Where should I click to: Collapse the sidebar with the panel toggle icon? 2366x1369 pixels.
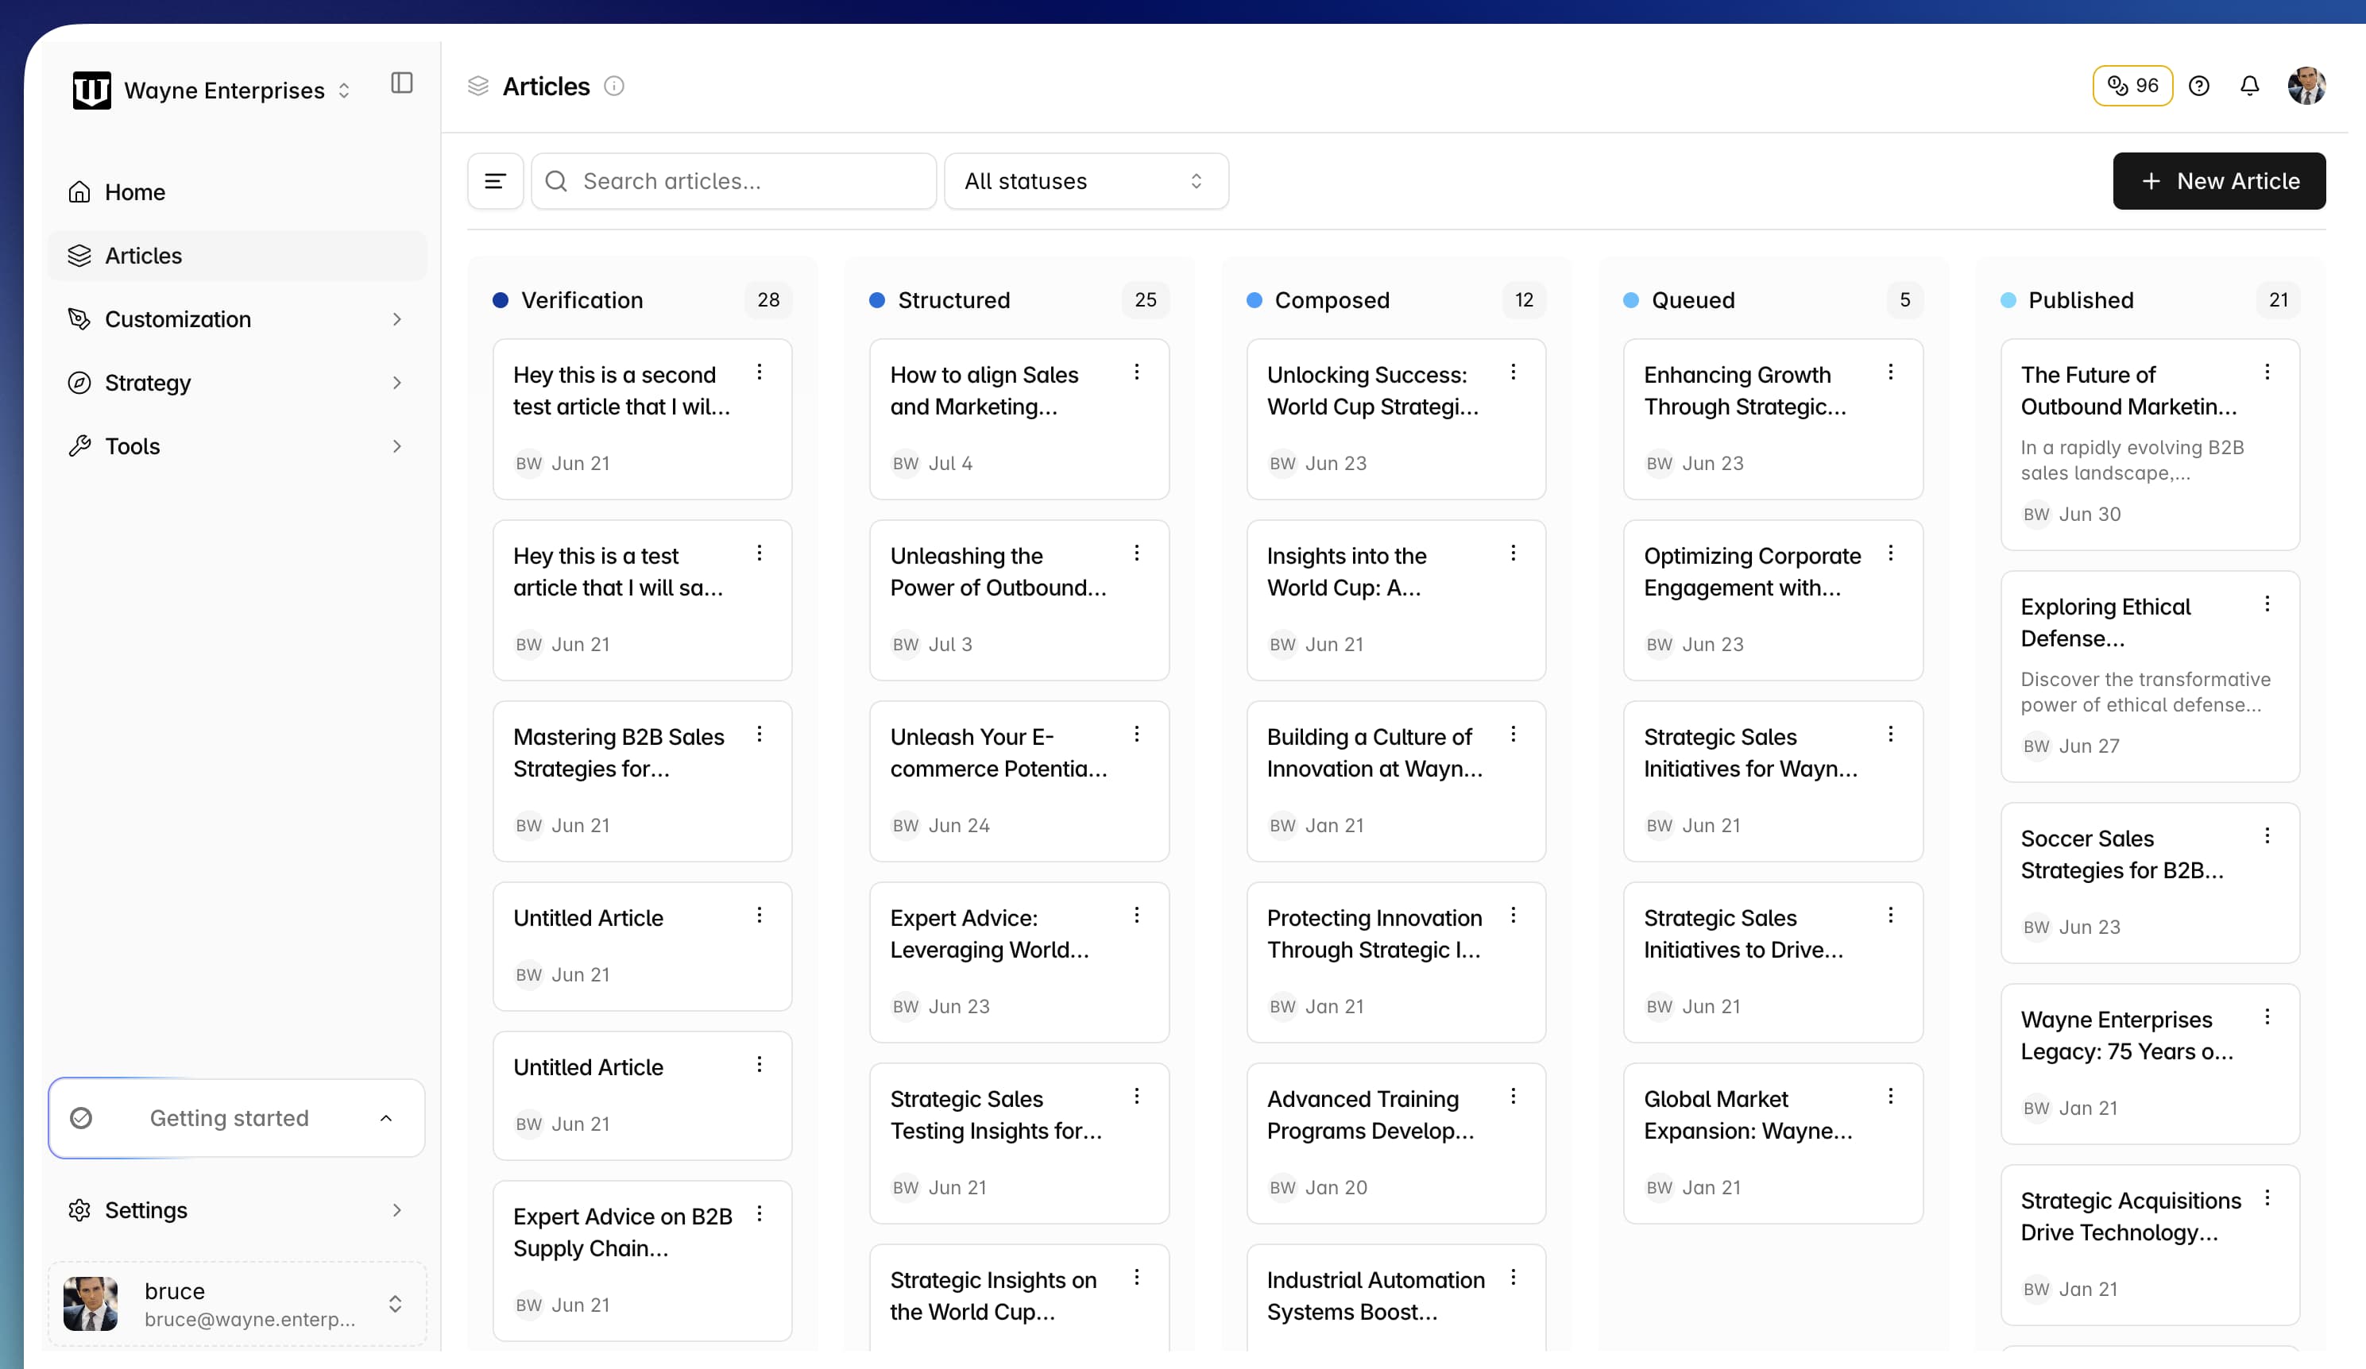coord(402,83)
